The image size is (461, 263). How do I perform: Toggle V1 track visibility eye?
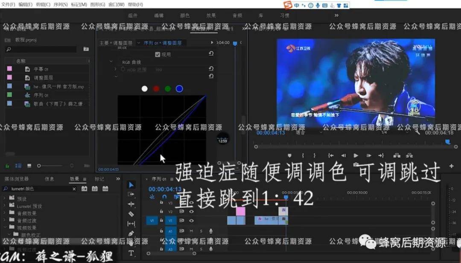coord(191,220)
